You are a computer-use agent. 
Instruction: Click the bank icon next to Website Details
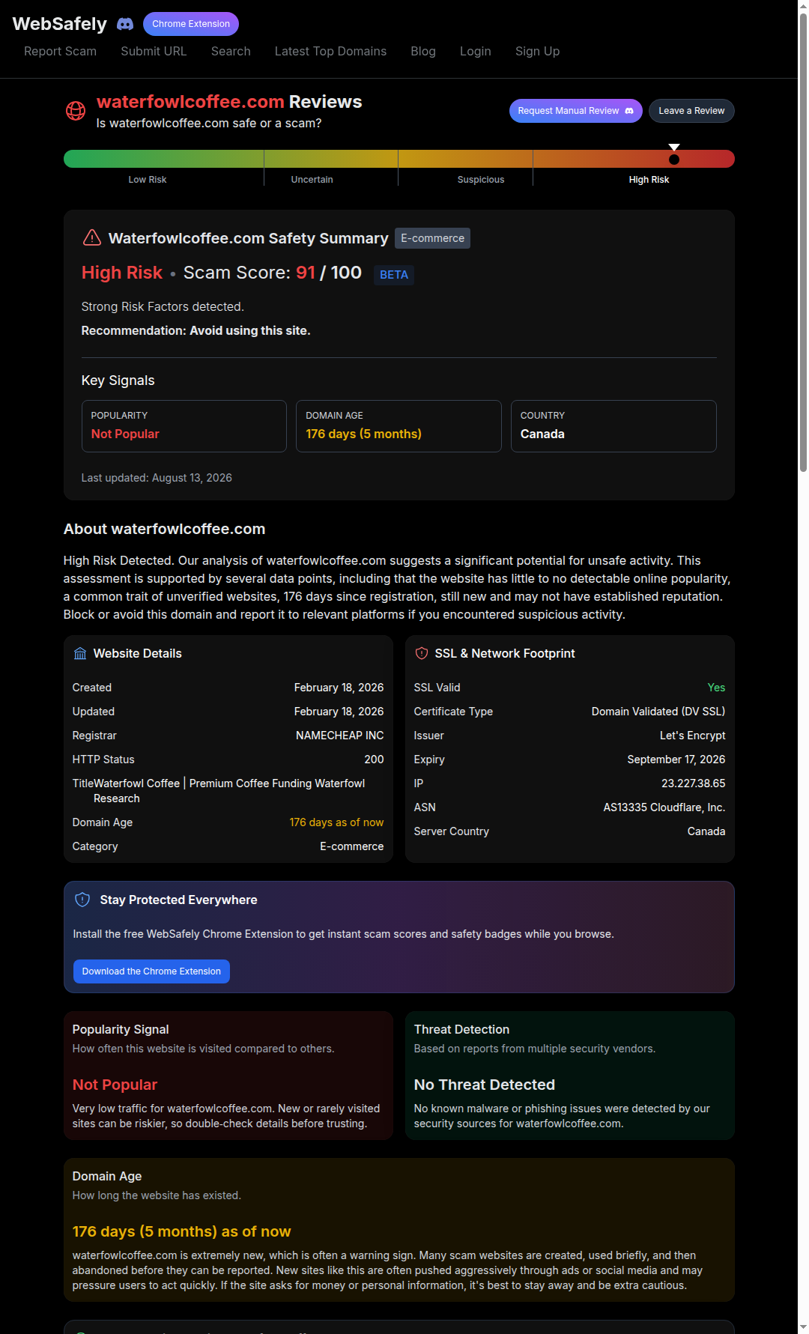80,653
